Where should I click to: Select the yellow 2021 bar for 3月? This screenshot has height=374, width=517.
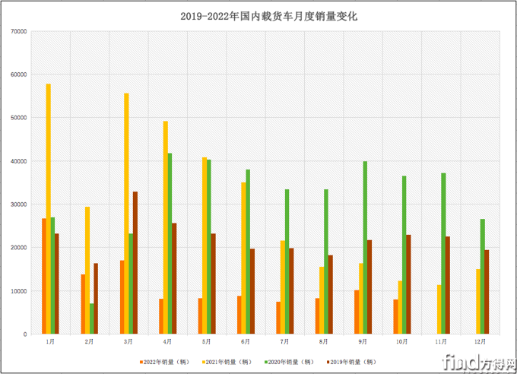pos(126,214)
